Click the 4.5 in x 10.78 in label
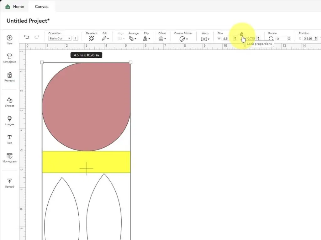Screen dimensions: 321x240 86,55
